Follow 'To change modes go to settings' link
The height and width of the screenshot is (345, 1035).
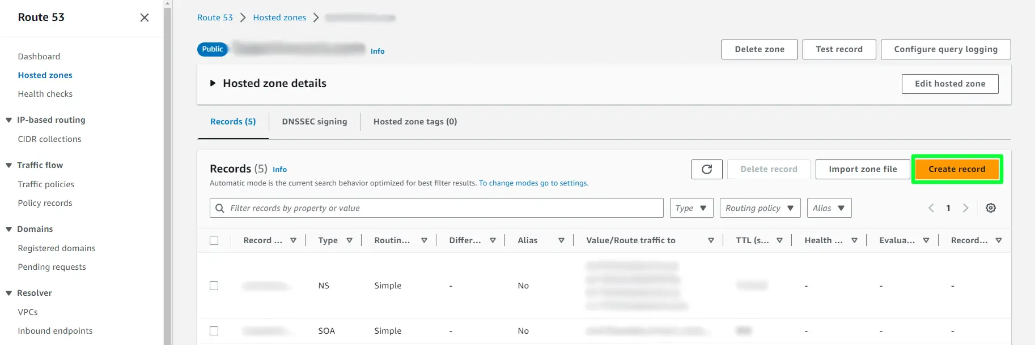coord(533,183)
